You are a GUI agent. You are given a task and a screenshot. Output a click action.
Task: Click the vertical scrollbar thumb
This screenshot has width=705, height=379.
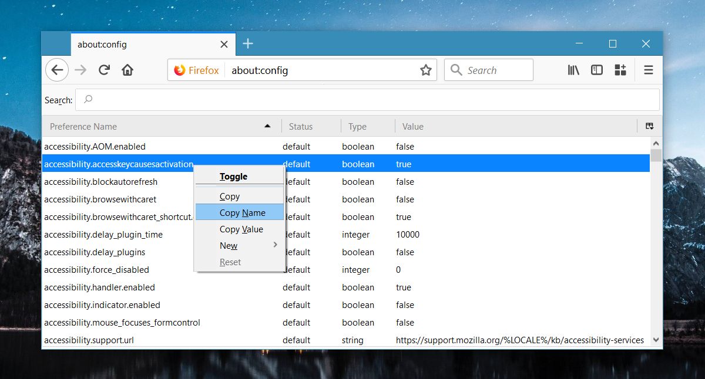click(656, 155)
